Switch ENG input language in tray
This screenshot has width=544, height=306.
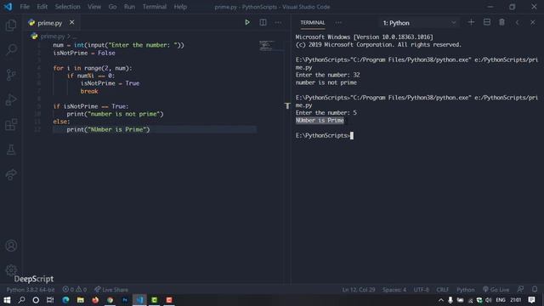501,300
